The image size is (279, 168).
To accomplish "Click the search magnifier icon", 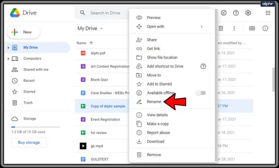I will click(x=82, y=13).
